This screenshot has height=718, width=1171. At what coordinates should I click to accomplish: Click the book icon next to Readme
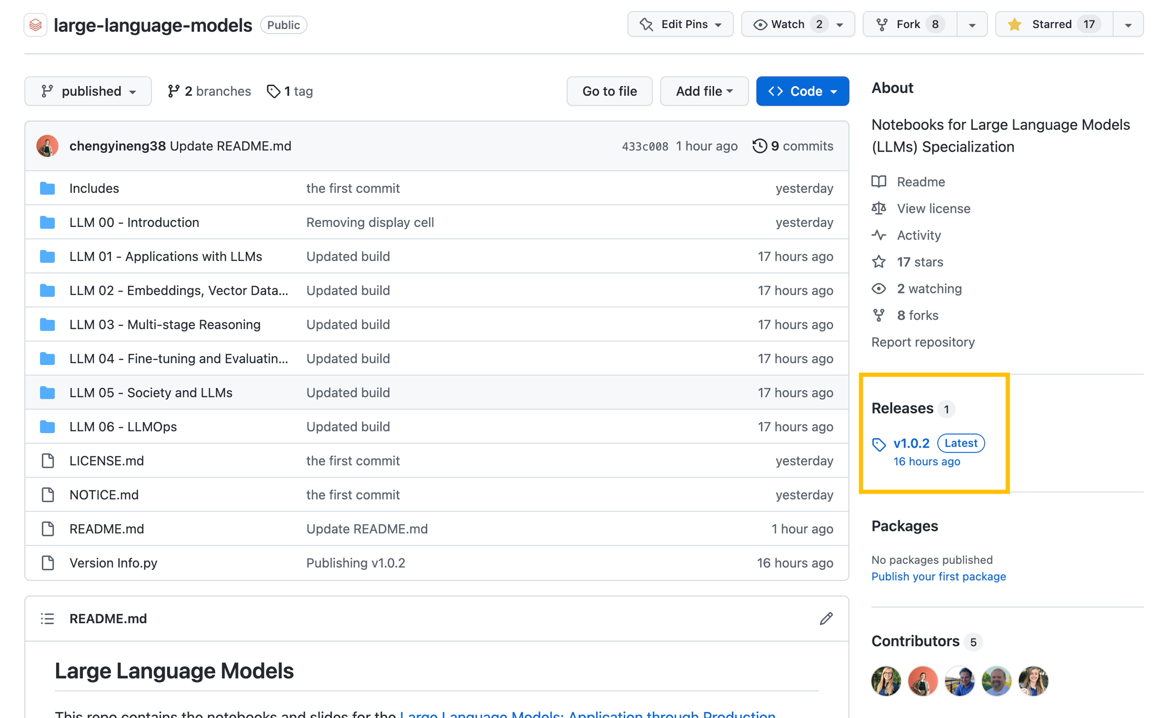(x=879, y=182)
